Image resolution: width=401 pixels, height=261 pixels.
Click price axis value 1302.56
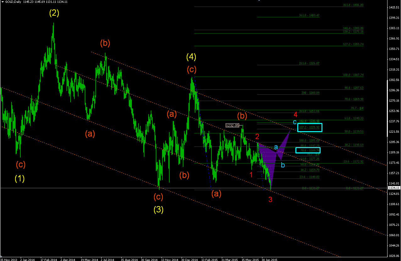(394, 80)
